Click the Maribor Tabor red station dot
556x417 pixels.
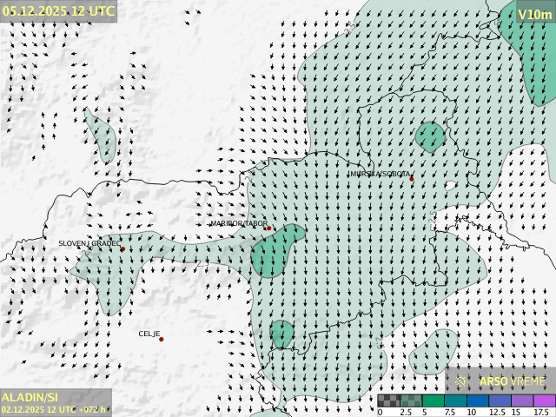[269, 228]
